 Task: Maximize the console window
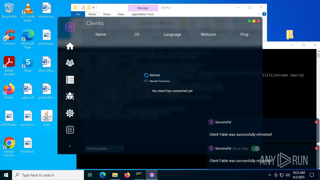(303, 45)
